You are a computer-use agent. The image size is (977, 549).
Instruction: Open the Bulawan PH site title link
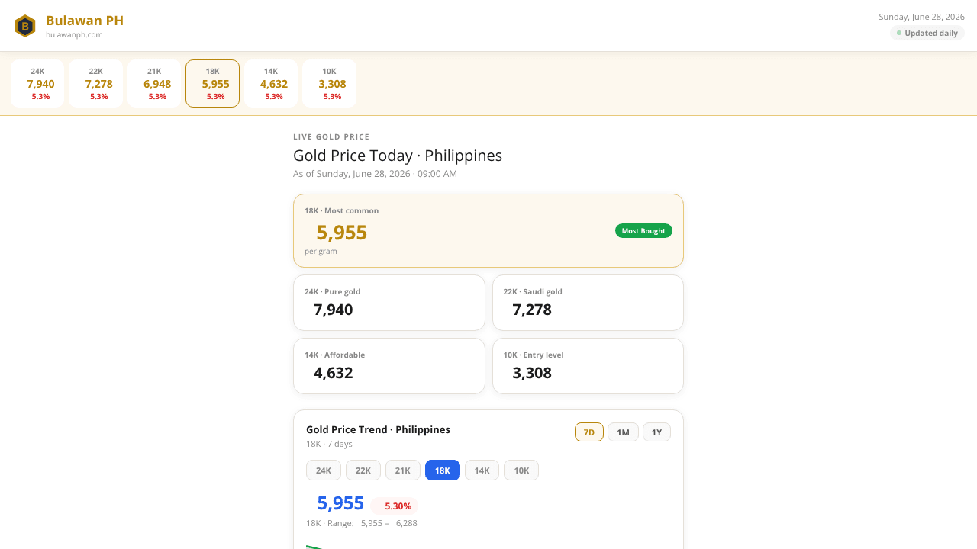(85, 21)
